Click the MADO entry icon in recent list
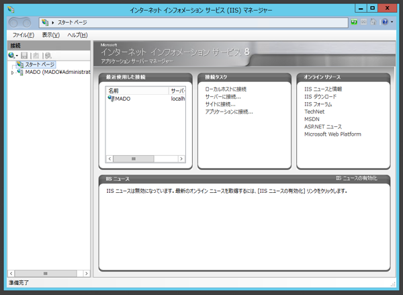Screen dimensions: 403x295 (x=111, y=99)
